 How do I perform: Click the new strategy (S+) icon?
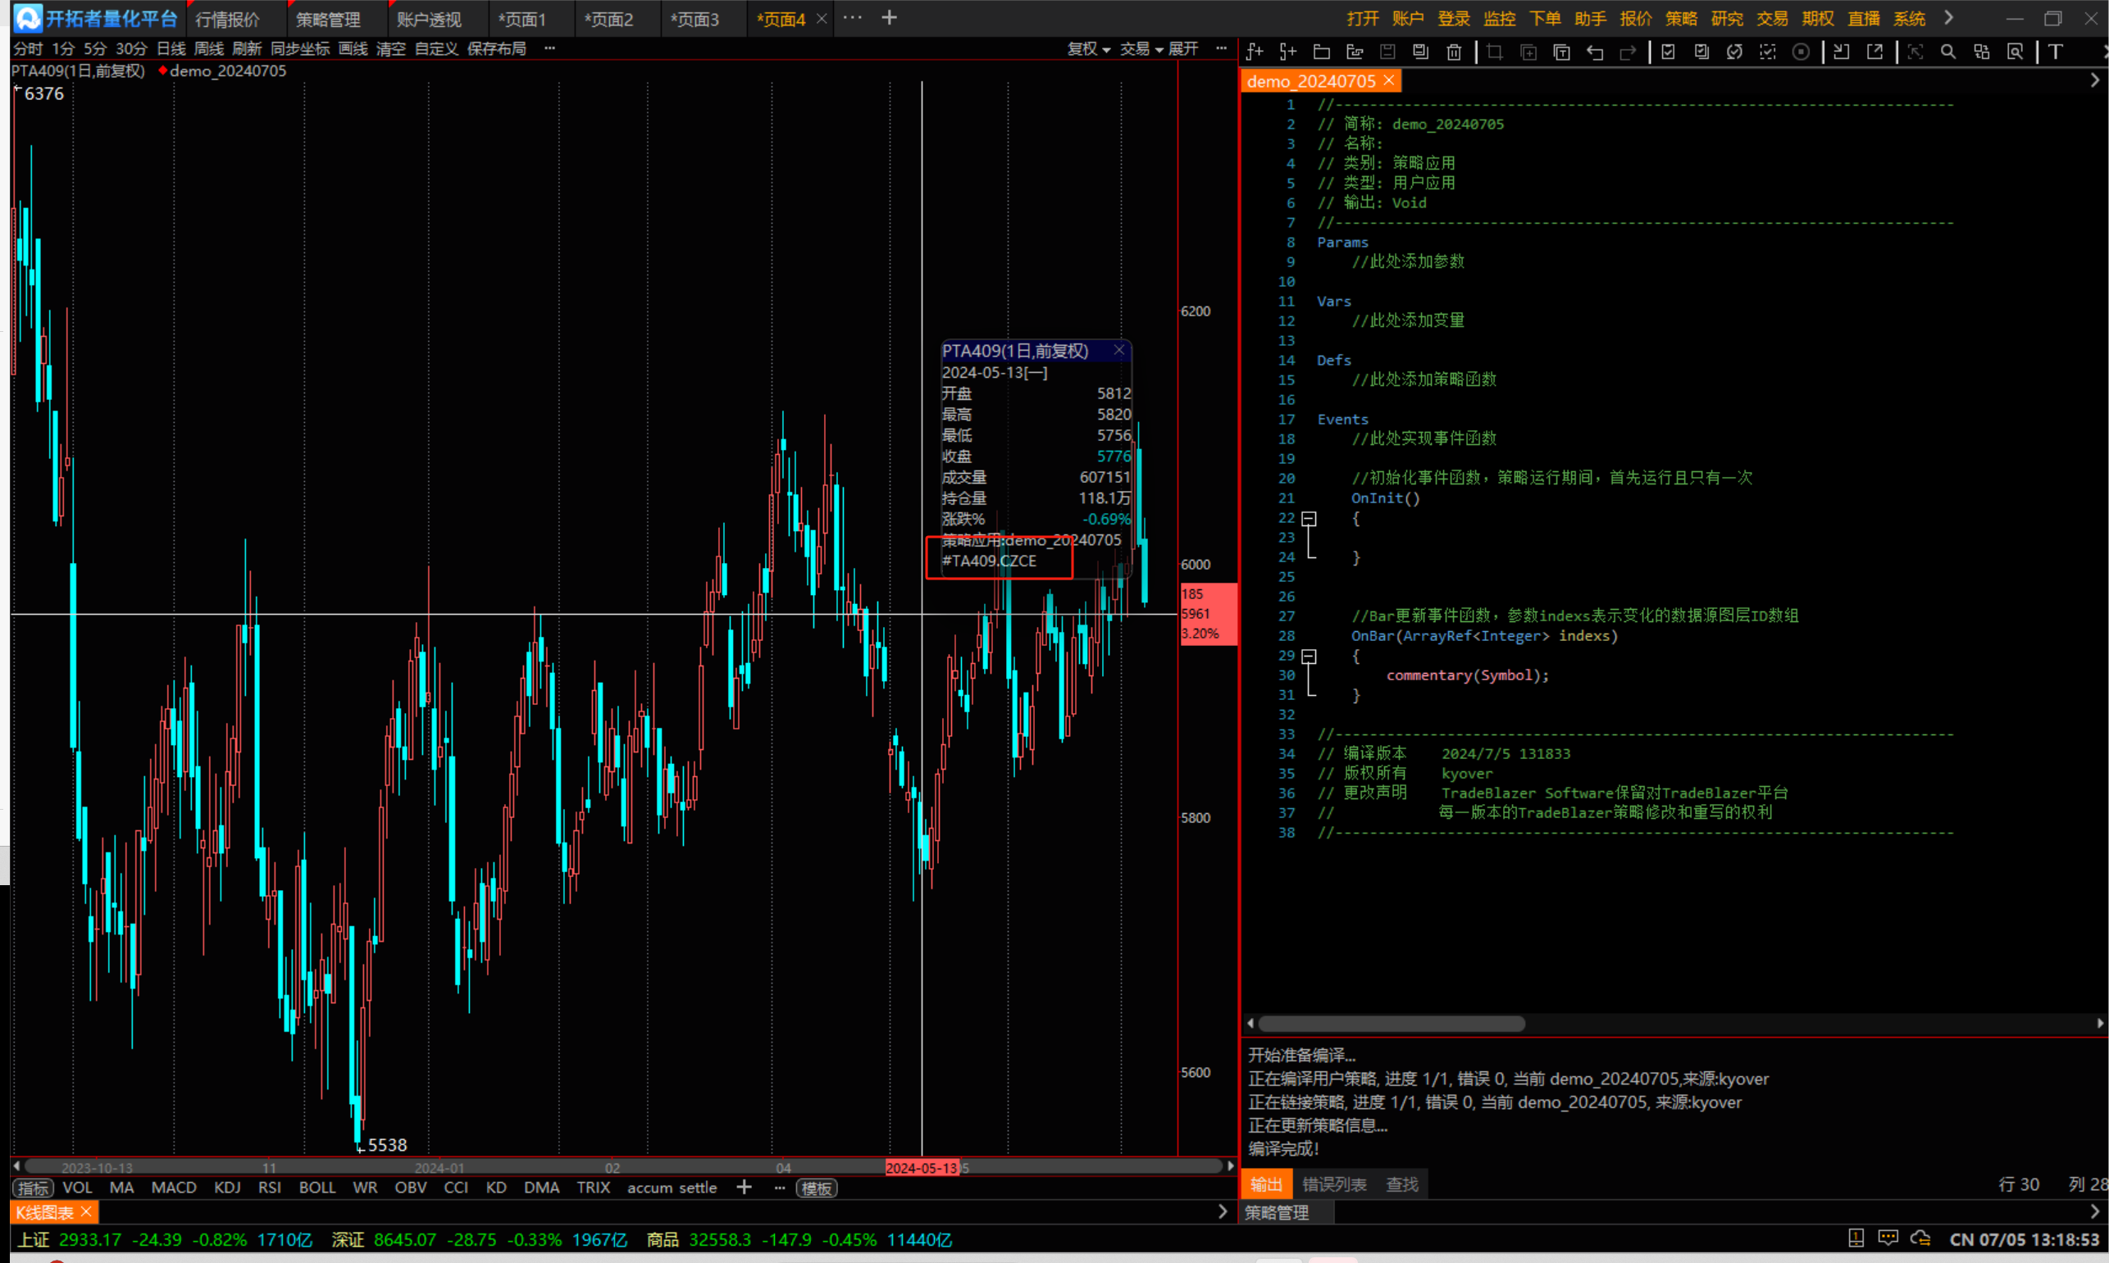(x=1287, y=52)
